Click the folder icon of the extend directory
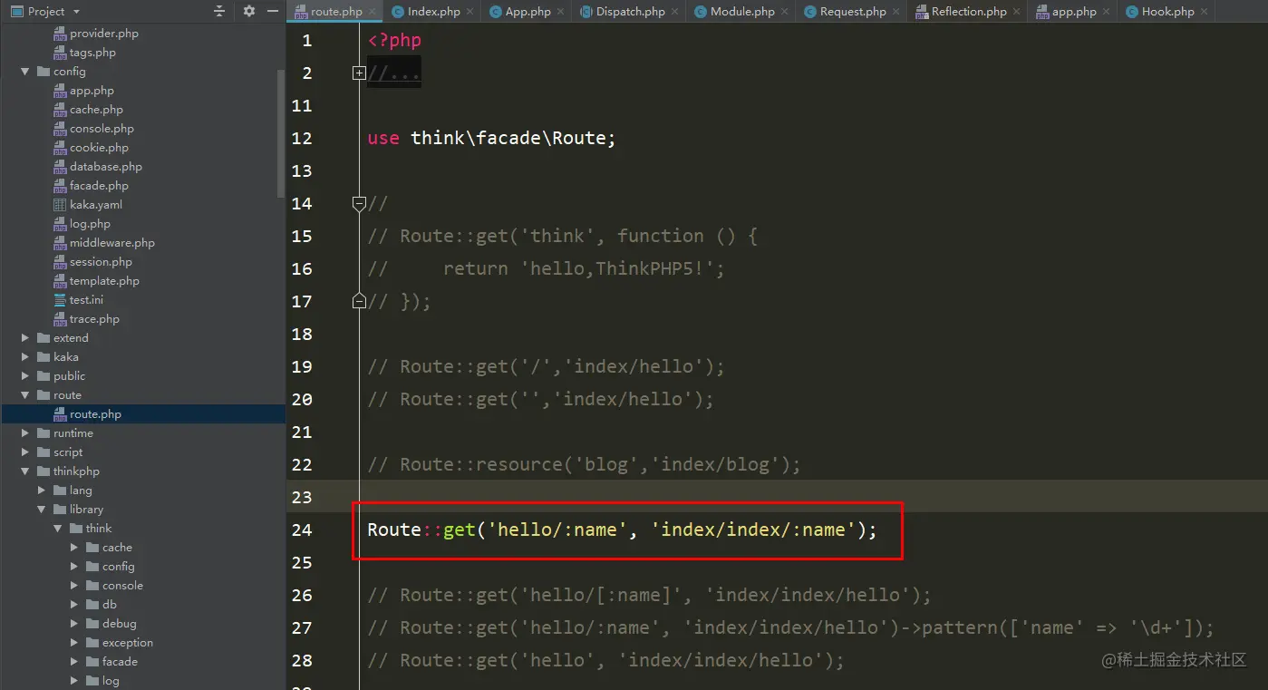 pos(44,338)
